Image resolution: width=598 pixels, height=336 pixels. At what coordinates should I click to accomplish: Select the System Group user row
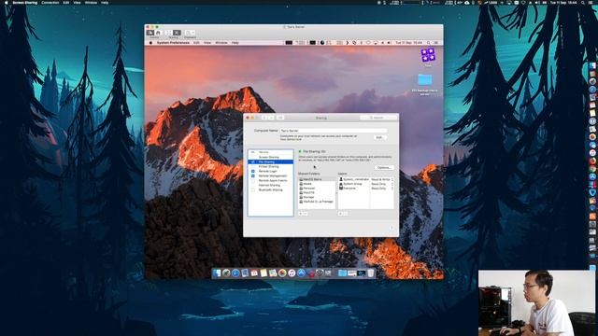pos(354,184)
